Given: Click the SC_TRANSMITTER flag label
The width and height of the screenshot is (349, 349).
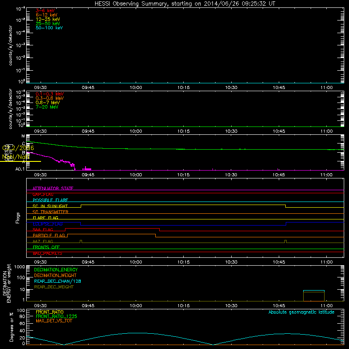Looking at the screenshot, I should (x=50, y=212).
